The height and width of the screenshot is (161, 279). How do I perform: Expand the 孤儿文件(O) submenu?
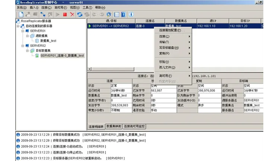173,68
